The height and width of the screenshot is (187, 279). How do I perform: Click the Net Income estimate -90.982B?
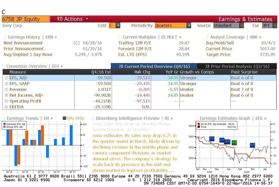pyautogui.click(x=102, y=95)
